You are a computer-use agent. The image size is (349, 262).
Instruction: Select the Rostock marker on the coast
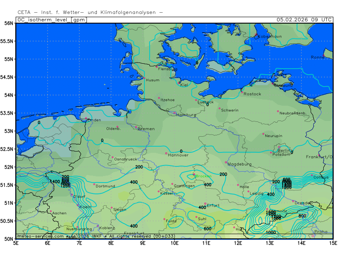pyautogui.click(x=242, y=92)
